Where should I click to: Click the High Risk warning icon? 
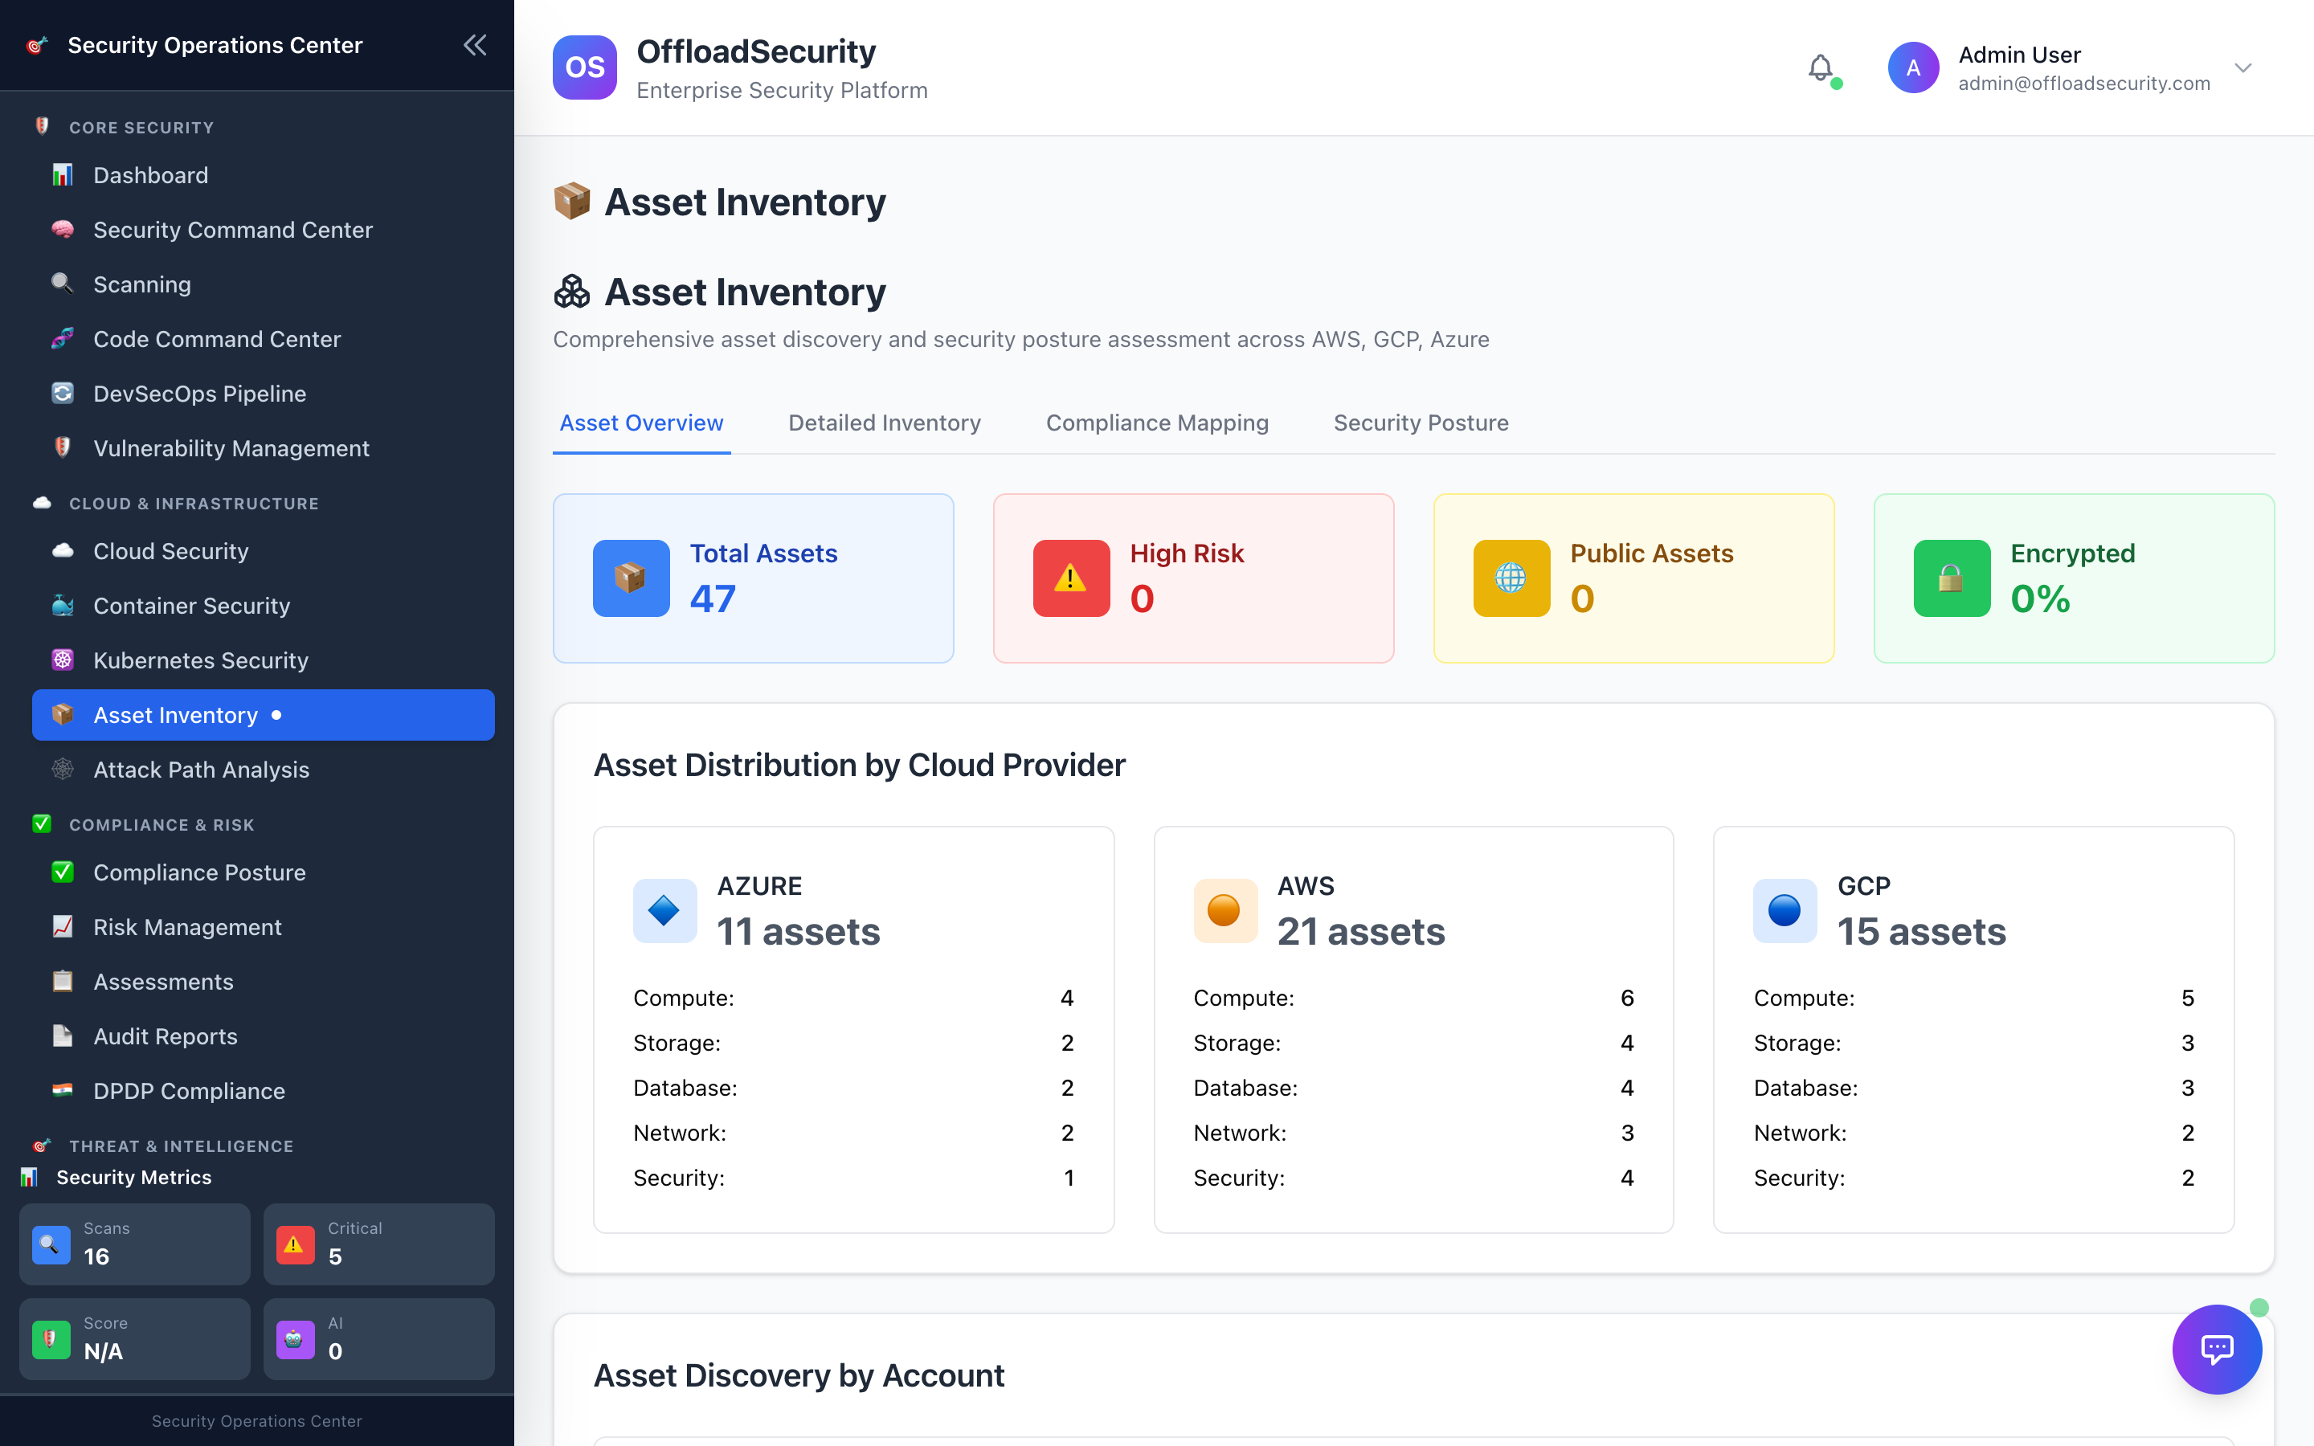click(1071, 578)
